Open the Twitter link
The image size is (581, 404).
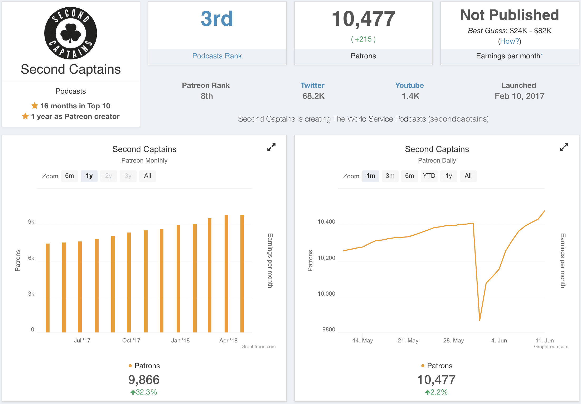[x=312, y=85]
